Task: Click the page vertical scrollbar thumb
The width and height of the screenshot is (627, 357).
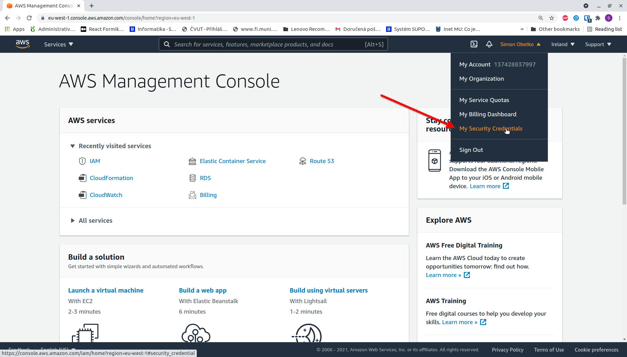Action: pos(624,131)
